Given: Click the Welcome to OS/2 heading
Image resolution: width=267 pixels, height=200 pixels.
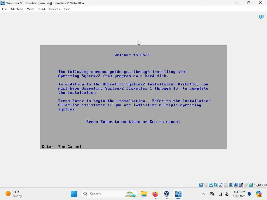Looking at the screenshot, I should [132, 55].
